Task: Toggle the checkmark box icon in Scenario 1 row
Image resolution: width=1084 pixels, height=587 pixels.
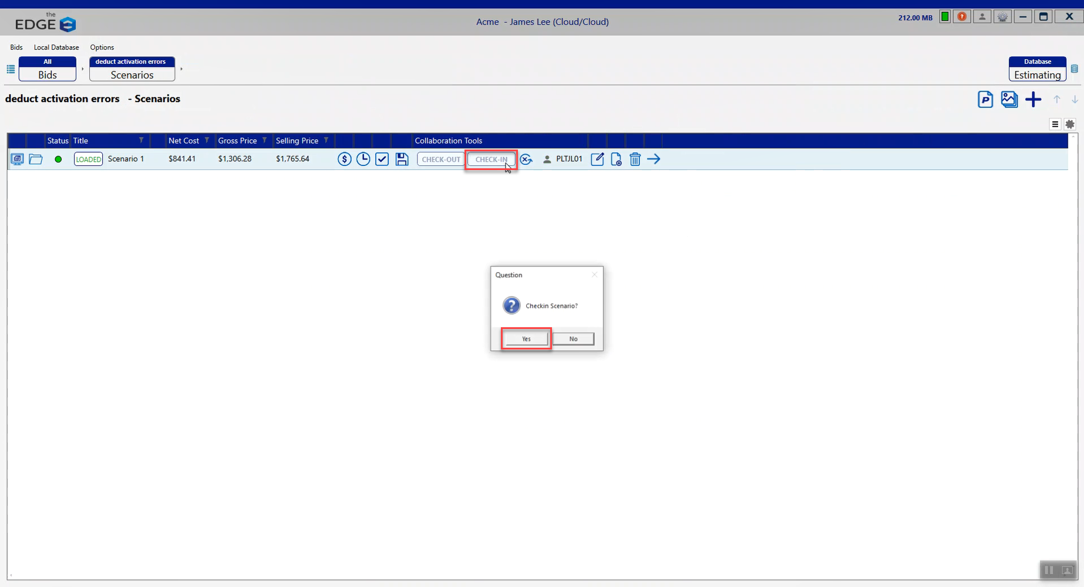Action: pyautogui.click(x=382, y=159)
